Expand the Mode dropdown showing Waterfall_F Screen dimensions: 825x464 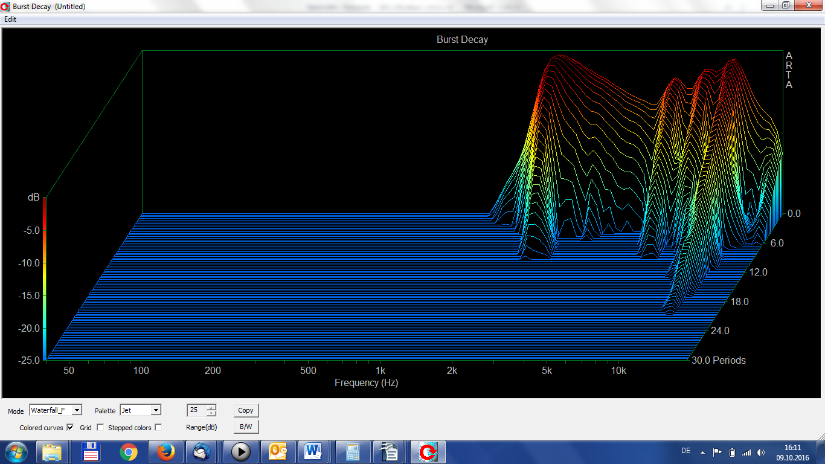[x=77, y=410]
